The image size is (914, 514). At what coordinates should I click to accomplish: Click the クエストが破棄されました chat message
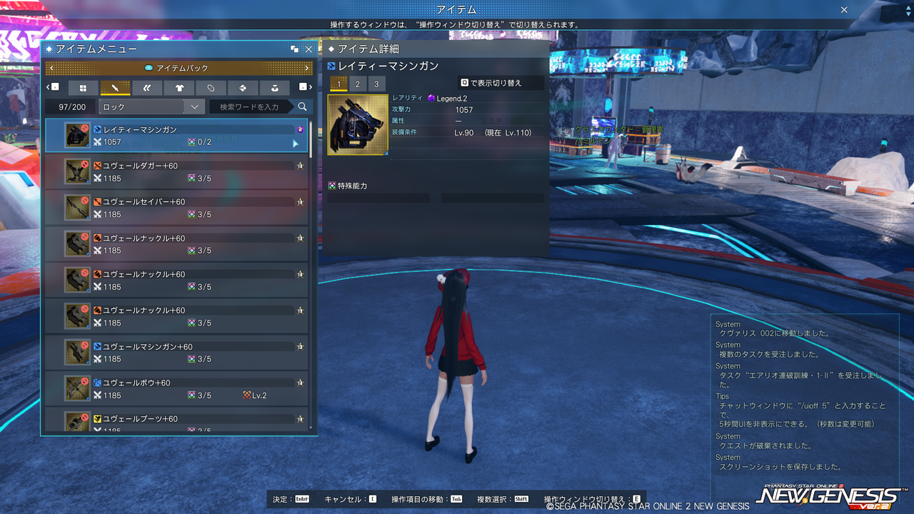pos(767,445)
